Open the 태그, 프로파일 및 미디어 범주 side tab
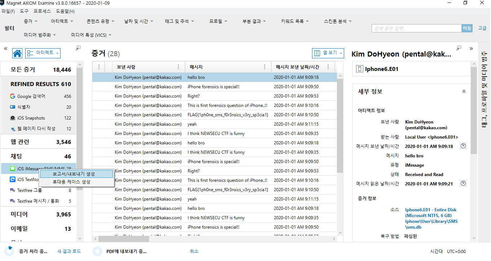Screen dimensions: 491x261 (484, 89)
